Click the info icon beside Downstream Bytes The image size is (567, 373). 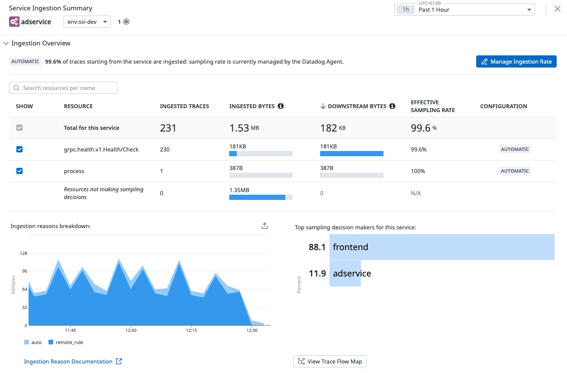click(x=392, y=106)
